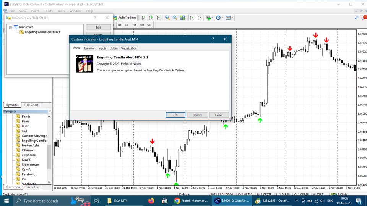This screenshot has width=367, height=206.
Task: Collapse the Main chart tree node
Action: coord(10,27)
